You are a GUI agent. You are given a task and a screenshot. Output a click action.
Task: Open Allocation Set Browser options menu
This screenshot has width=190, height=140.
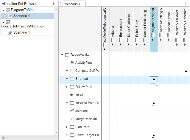[x=53, y=4]
